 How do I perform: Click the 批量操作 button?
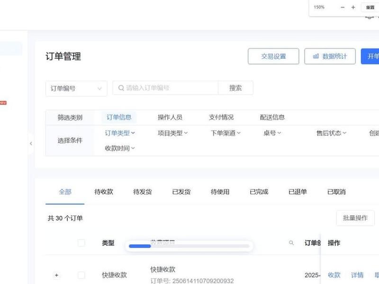click(355, 218)
